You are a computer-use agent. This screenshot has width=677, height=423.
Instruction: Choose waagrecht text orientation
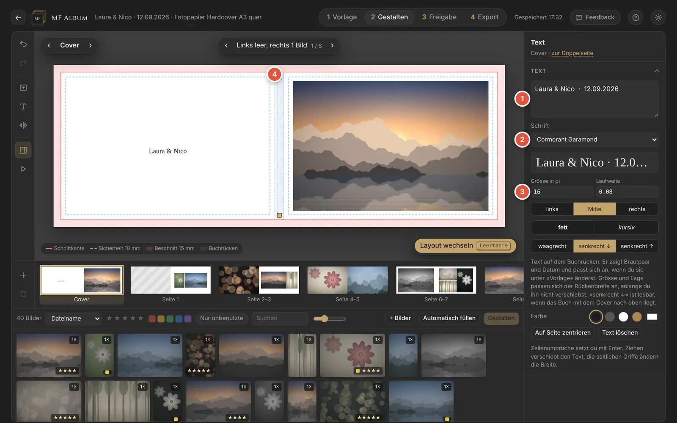(x=552, y=246)
